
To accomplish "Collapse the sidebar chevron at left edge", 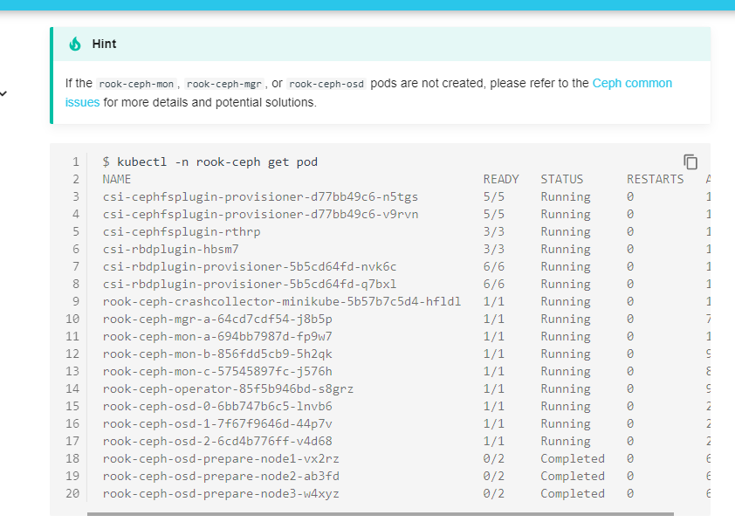I will (x=3, y=93).
